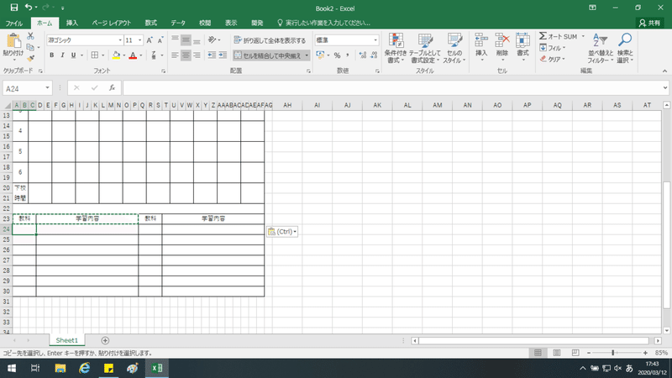Viewport: 672px width, 378px height.
Task: Open the ファイル tab
Action: [13, 24]
